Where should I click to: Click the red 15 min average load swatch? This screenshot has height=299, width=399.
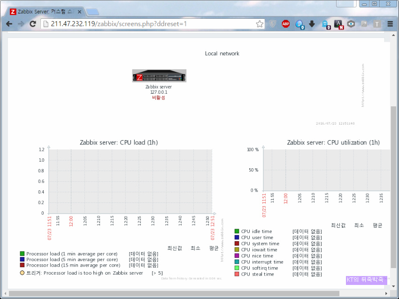[22, 265]
